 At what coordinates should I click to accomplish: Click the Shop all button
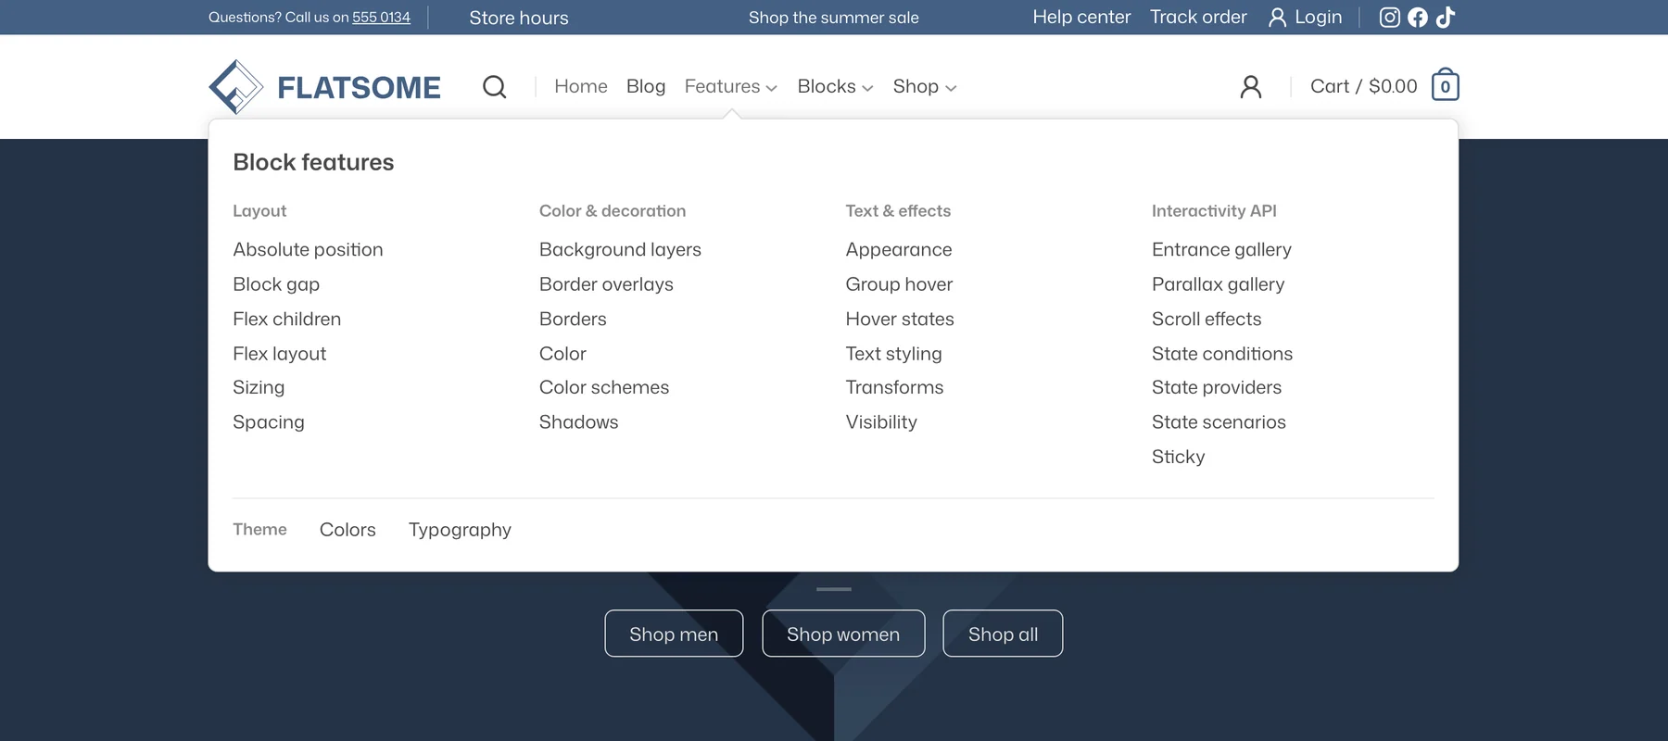pyautogui.click(x=1003, y=634)
